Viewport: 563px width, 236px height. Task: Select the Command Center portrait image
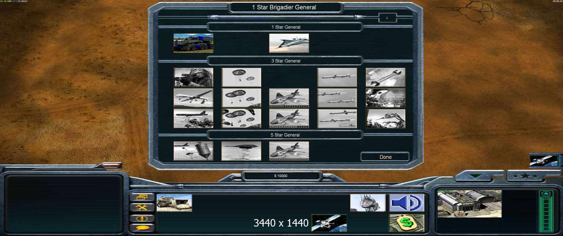click(x=469, y=204)
